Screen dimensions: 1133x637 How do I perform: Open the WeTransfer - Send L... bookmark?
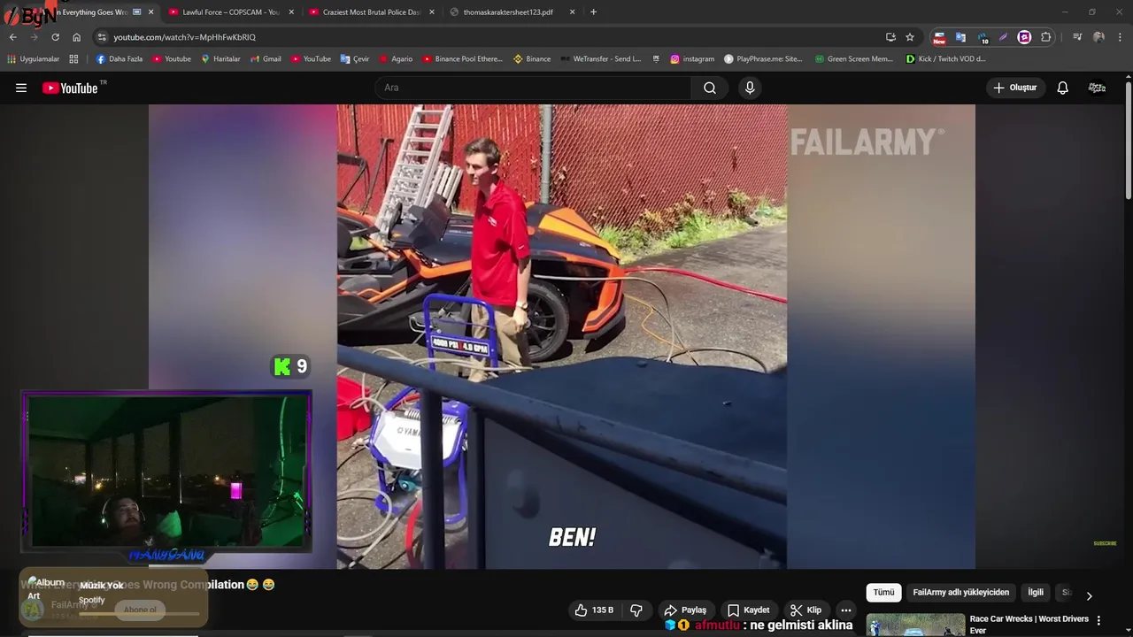600,59
